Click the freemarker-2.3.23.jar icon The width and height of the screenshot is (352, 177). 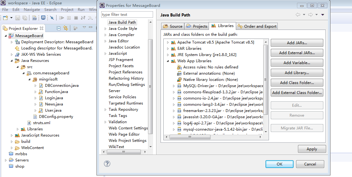[179, 111]
